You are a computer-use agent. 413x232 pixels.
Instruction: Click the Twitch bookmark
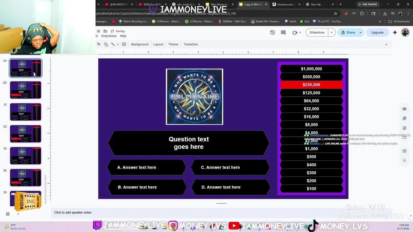[x=290, y=21]
